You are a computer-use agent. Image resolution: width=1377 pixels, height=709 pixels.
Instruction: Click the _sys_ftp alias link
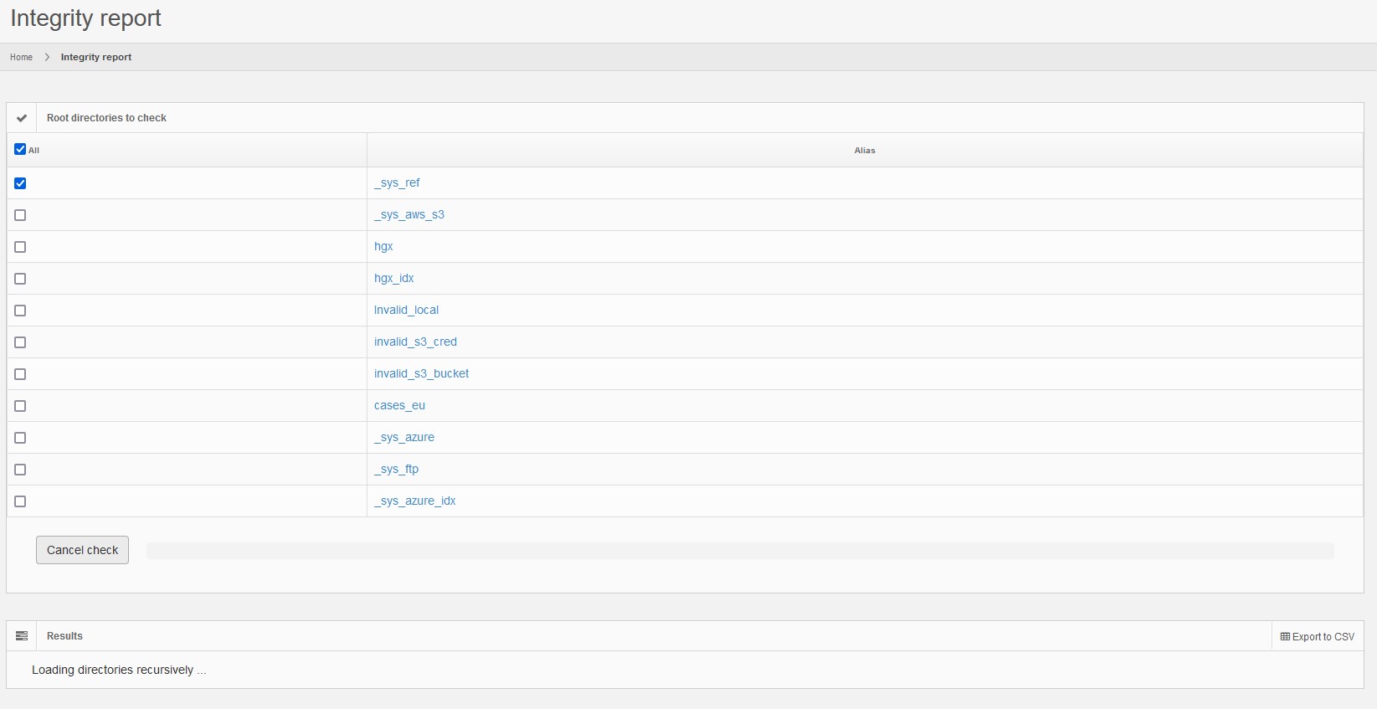396,469
